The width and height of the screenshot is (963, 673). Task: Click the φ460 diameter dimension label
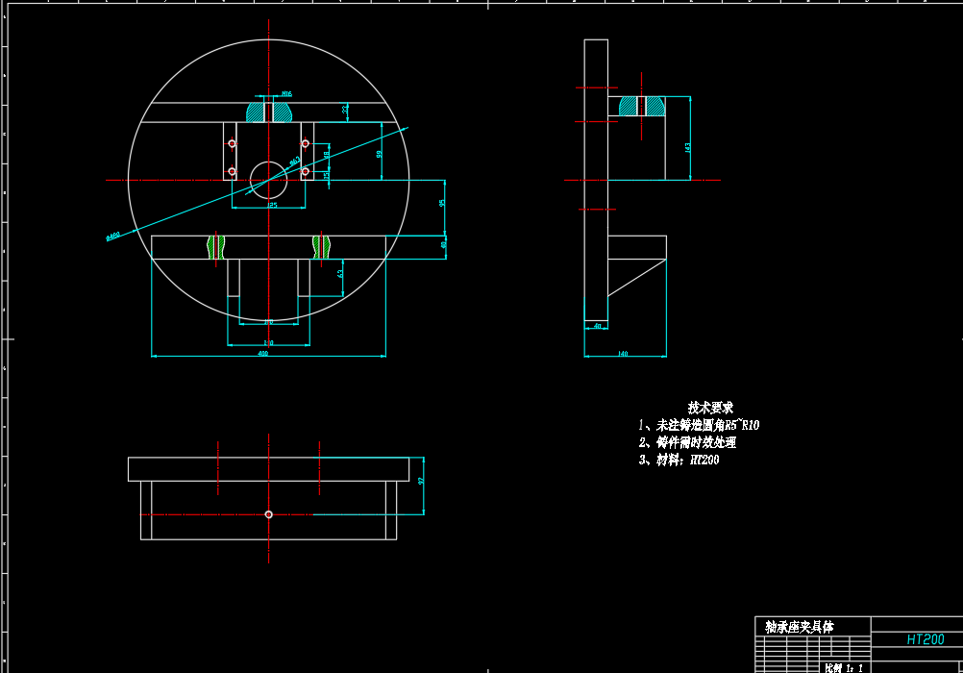113,237
